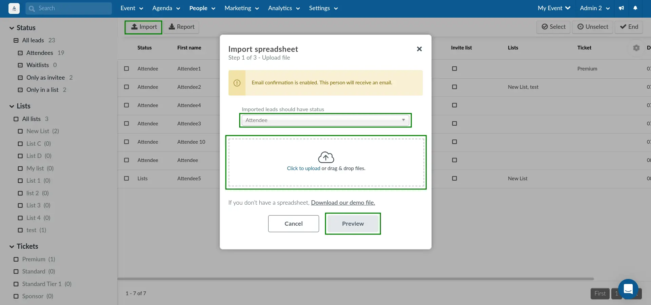Focus the Search input field
651x305 pixels.
68,8
